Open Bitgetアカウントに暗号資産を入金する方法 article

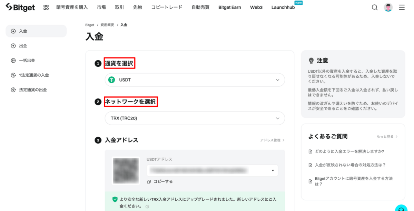354,181
